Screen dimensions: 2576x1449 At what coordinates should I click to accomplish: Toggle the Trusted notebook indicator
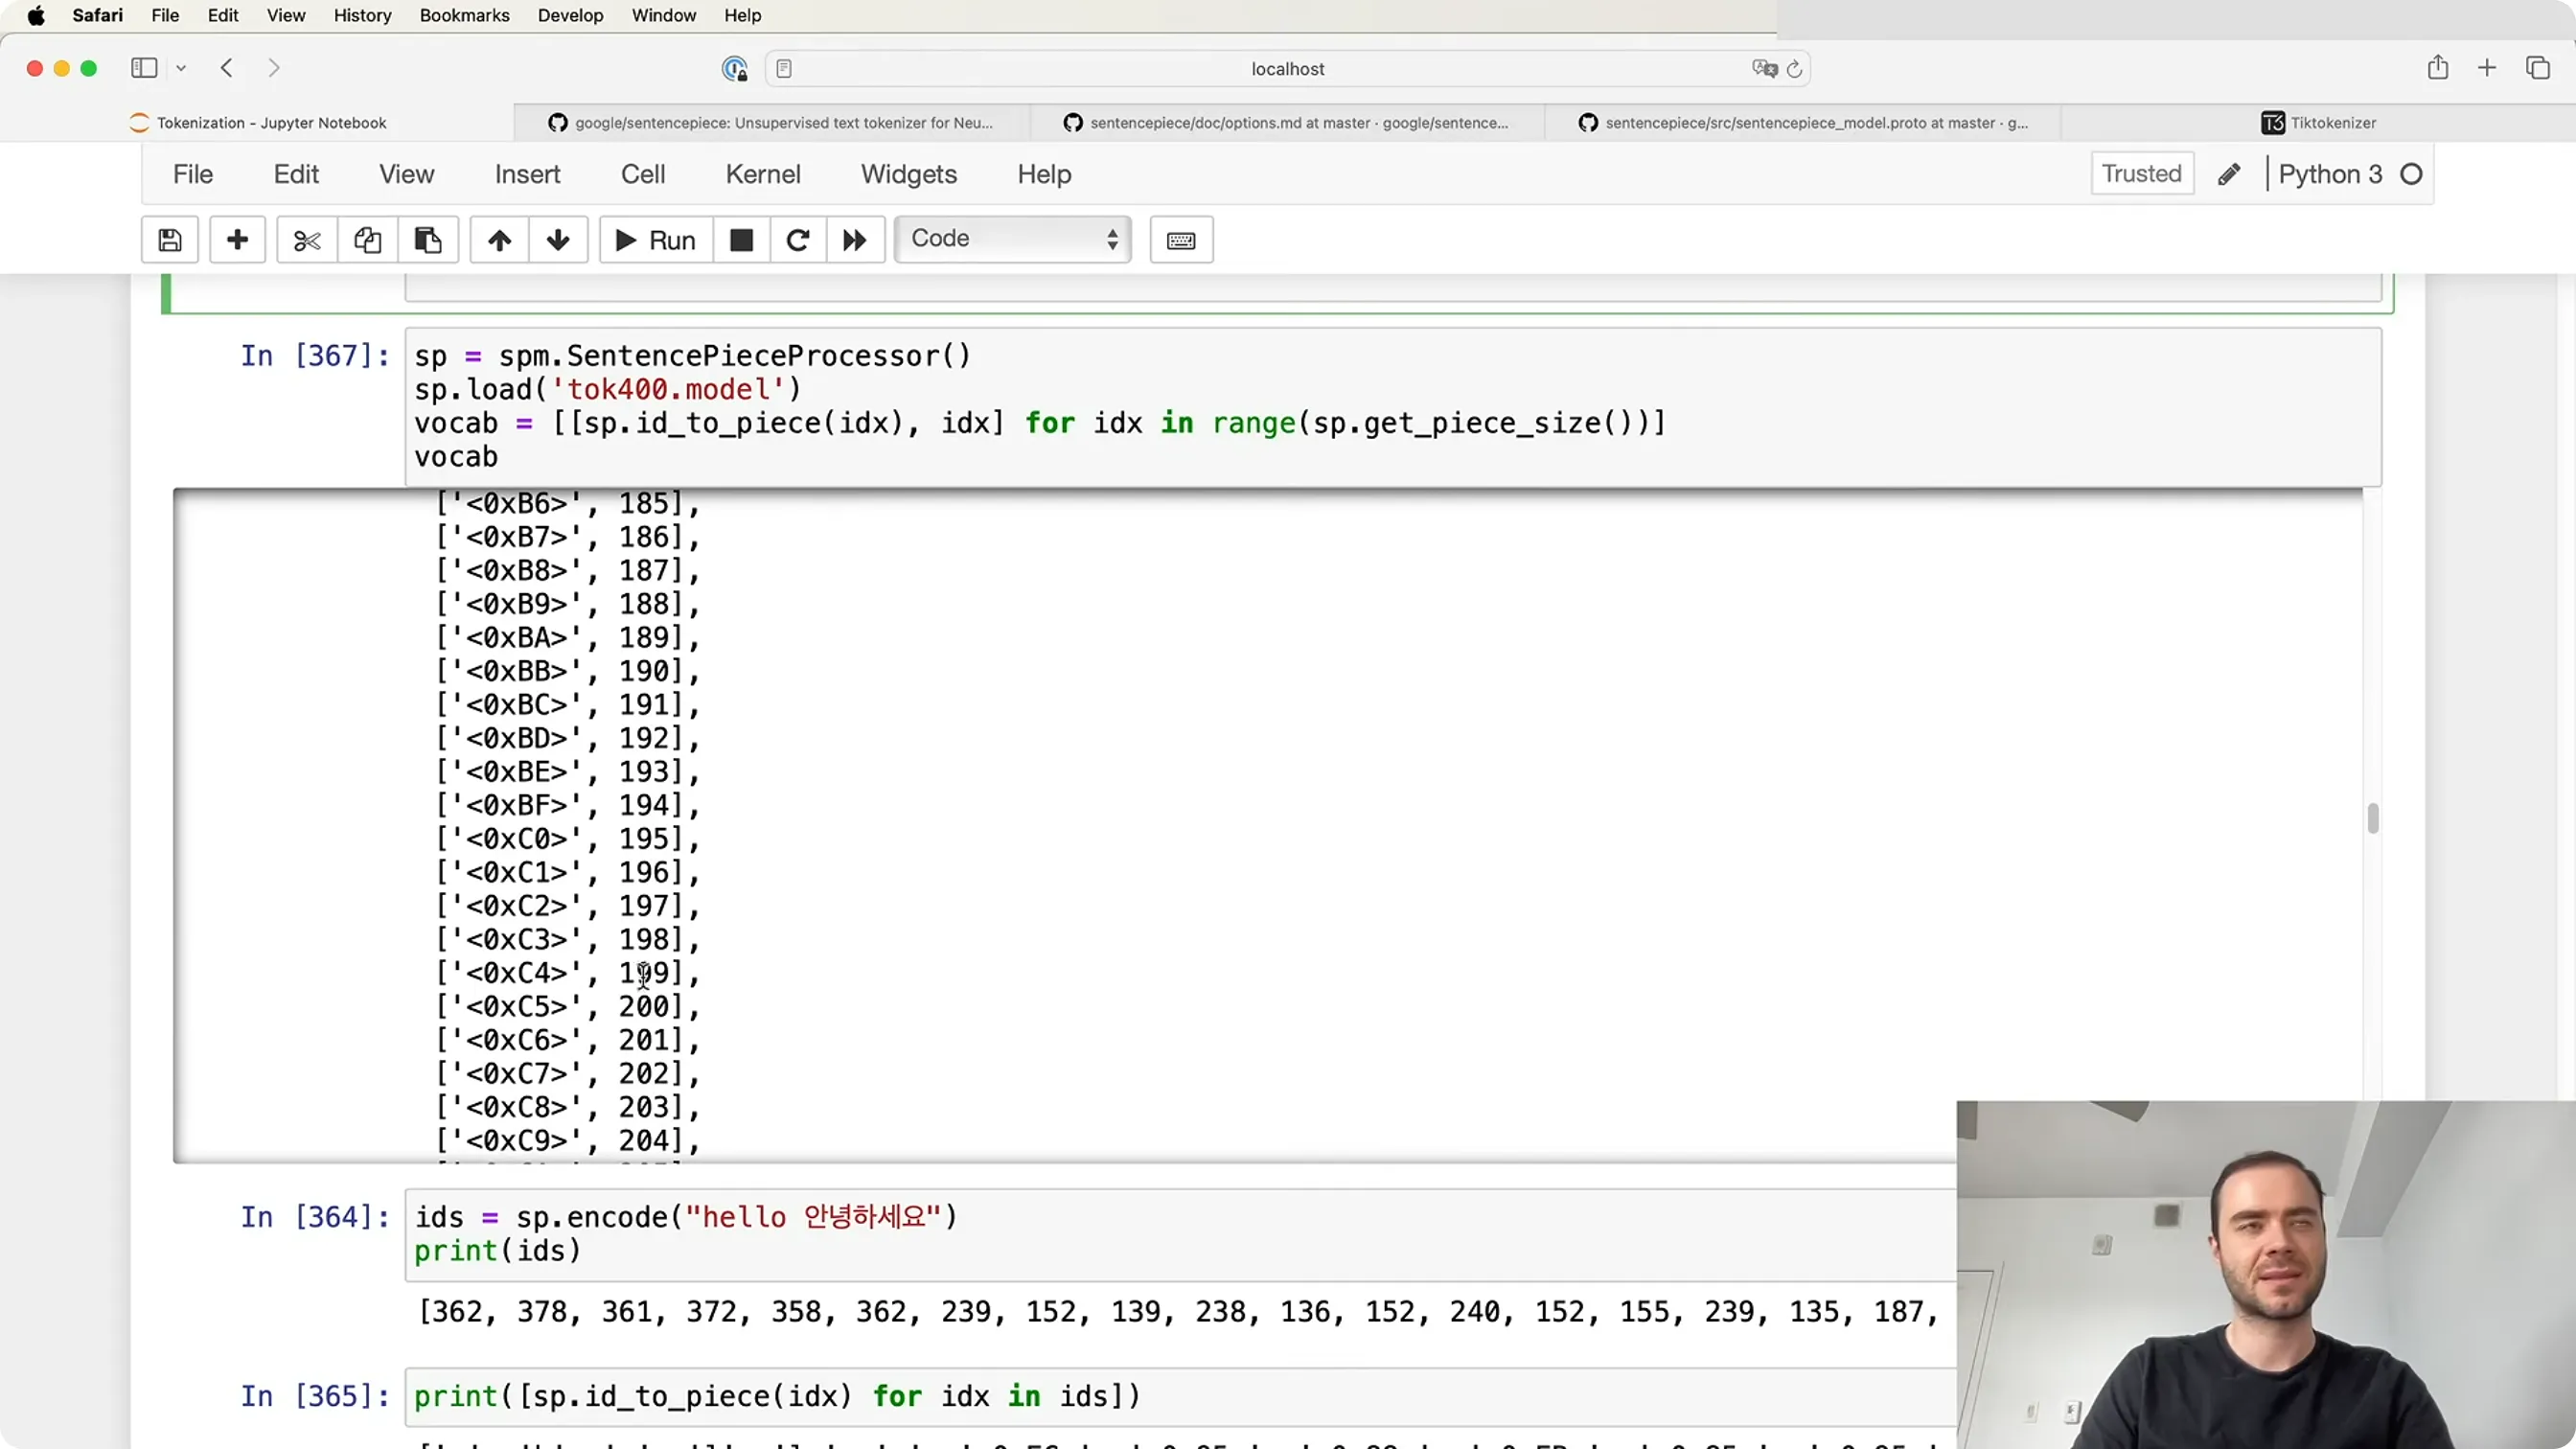pos(2142,174)
